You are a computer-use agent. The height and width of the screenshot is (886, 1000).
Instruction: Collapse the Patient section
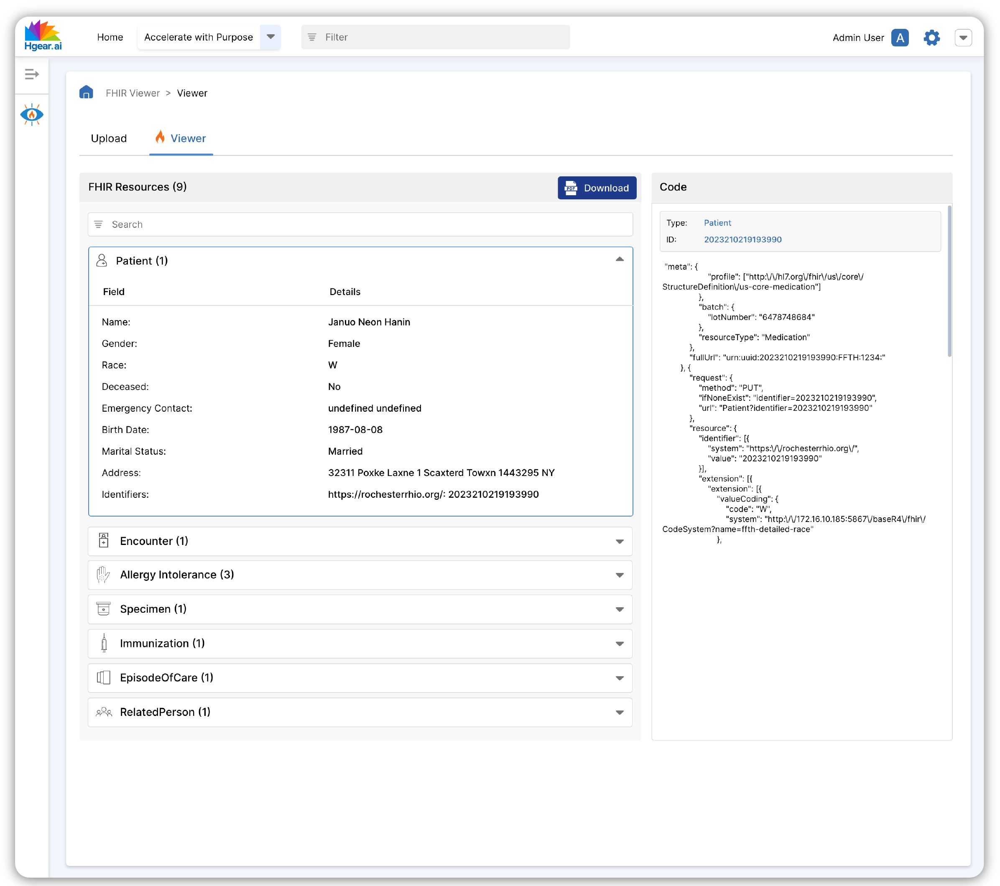click(620, 259)
